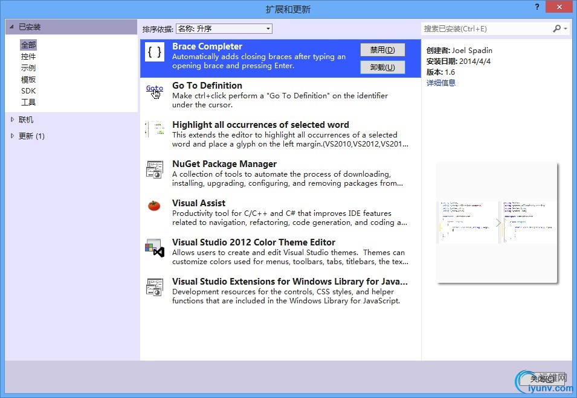Screen dimensions: 577x398
Task: Expand the 联机 section
Action: coord(12,119)
